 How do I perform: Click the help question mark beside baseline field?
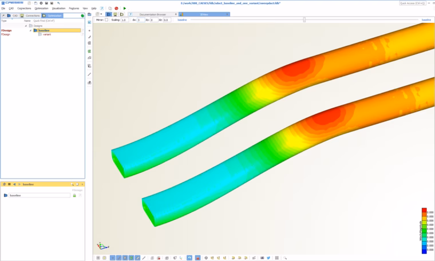(80, 196)
